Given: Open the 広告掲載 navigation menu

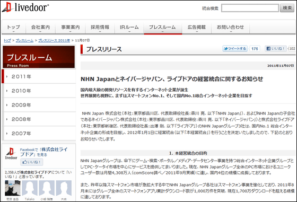Looking at the screenshot, I should (x=197, y=28).
